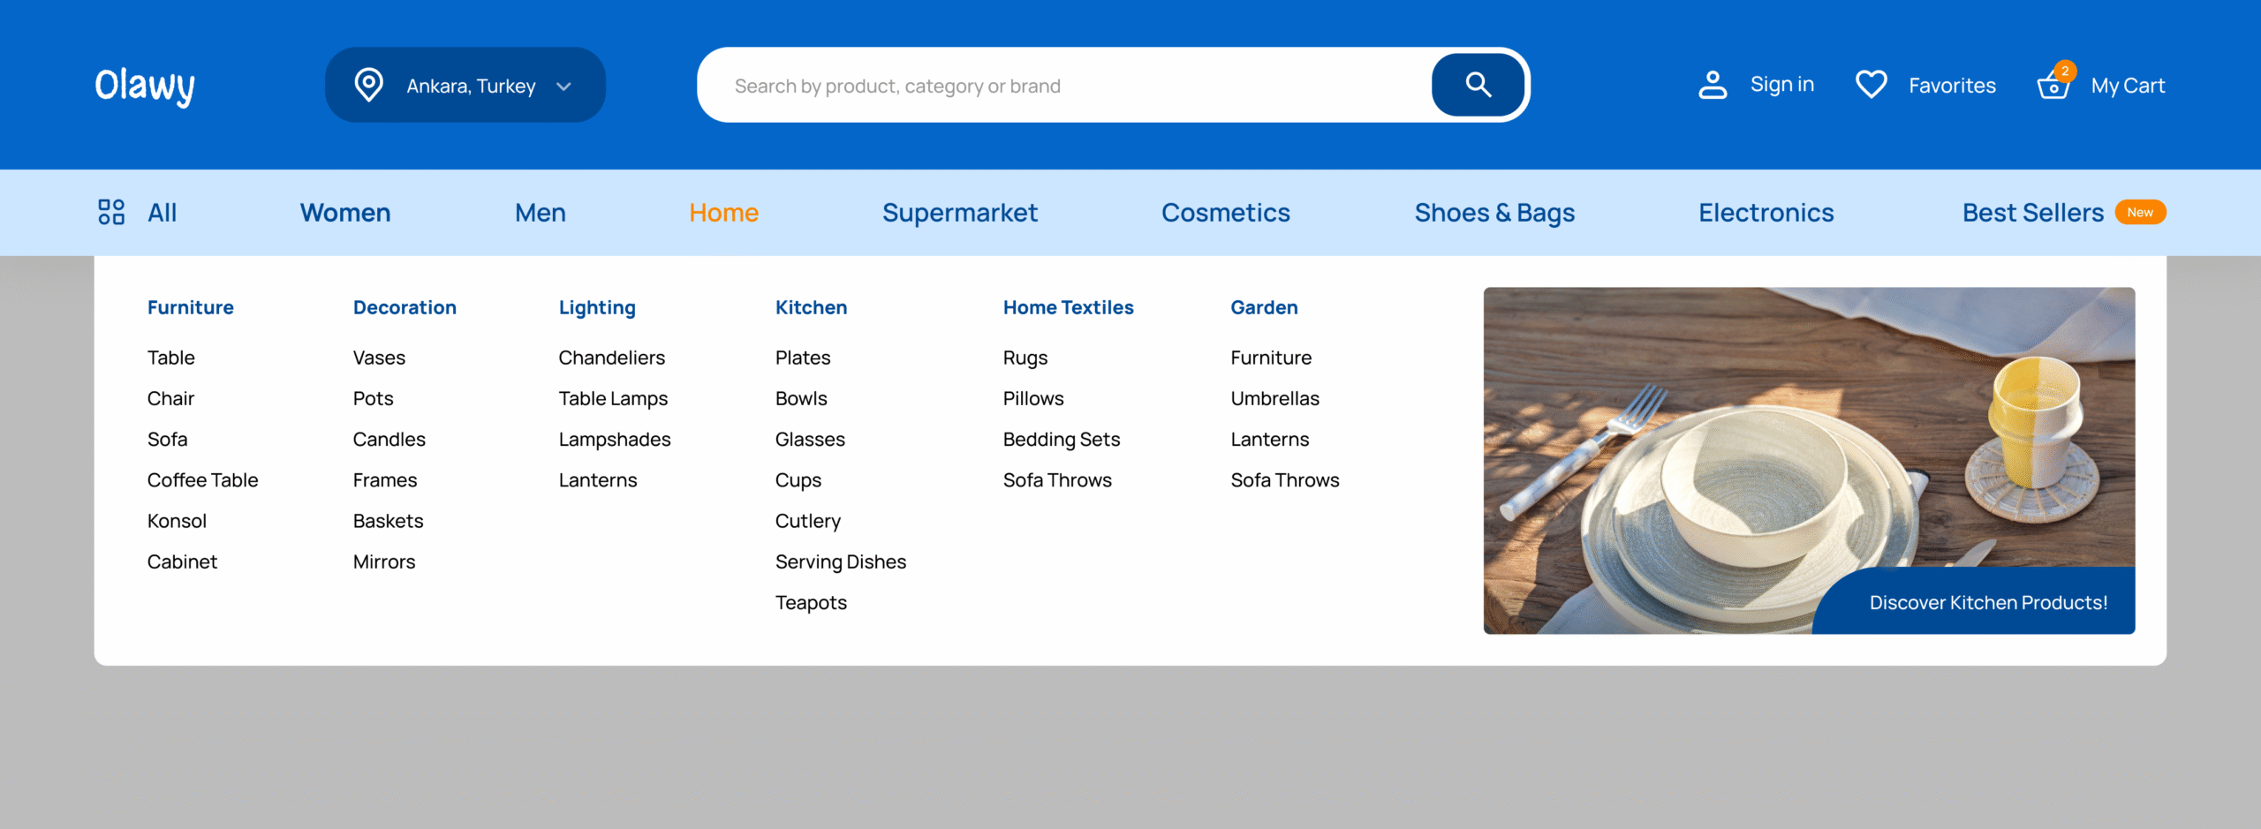2261x829 pixels.
Task: Click the location pin icon
Action: [368, 85]
